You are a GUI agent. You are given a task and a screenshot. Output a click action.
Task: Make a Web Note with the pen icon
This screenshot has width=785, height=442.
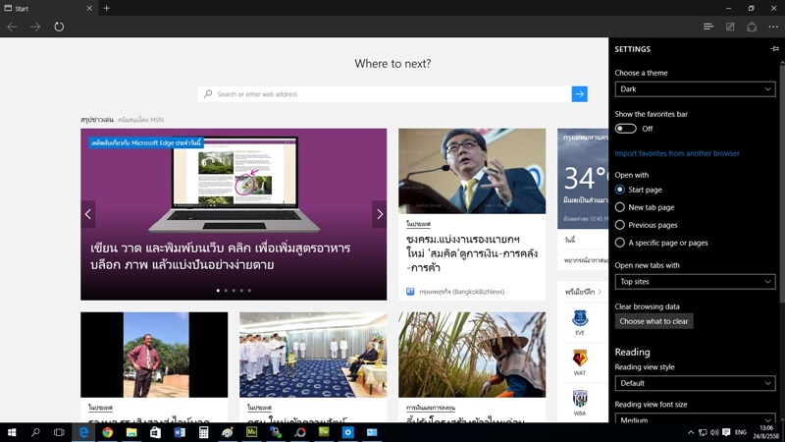730,27
